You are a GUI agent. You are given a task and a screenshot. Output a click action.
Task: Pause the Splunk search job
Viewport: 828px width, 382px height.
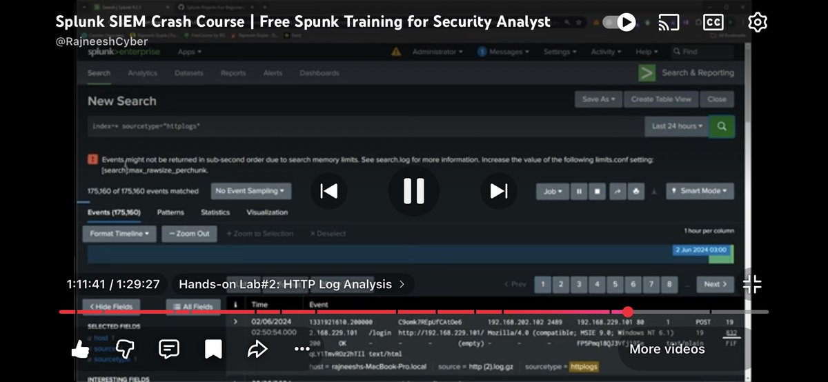click(579, 191)
